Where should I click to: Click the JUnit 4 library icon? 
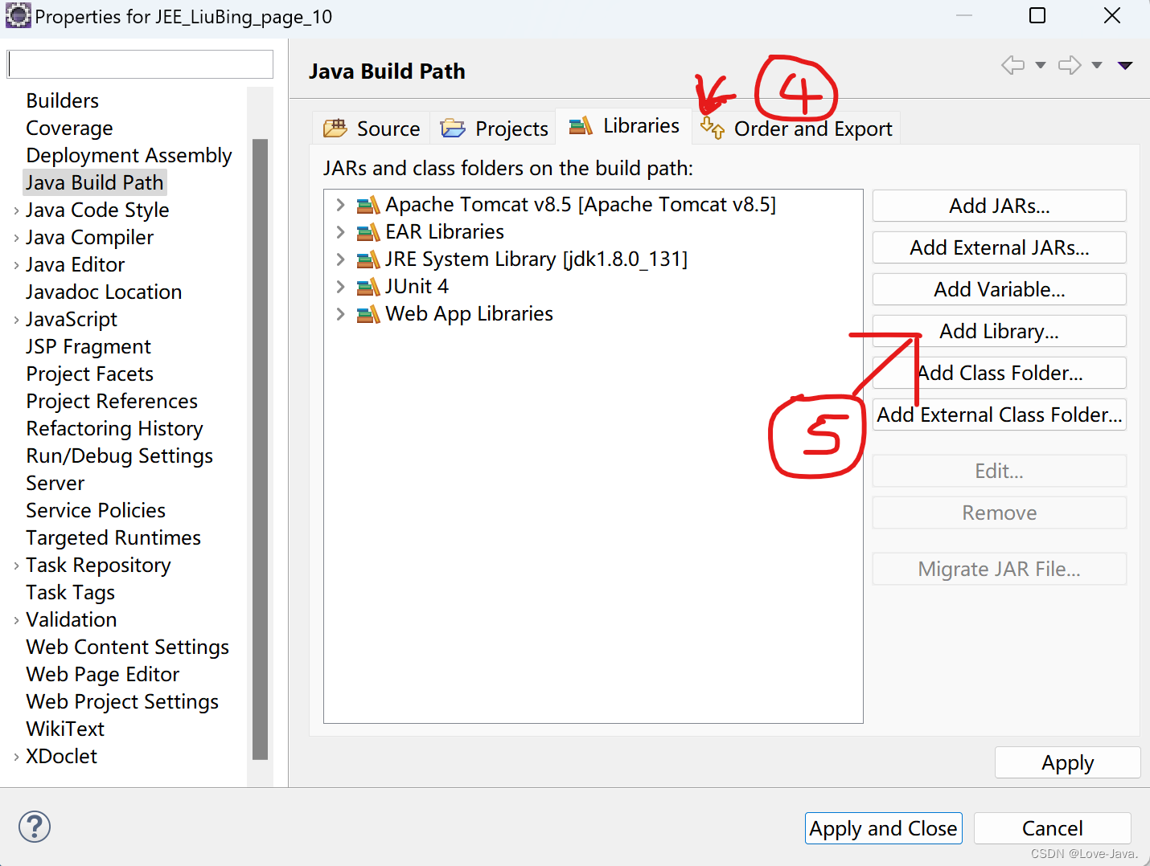tap(368, 288)
